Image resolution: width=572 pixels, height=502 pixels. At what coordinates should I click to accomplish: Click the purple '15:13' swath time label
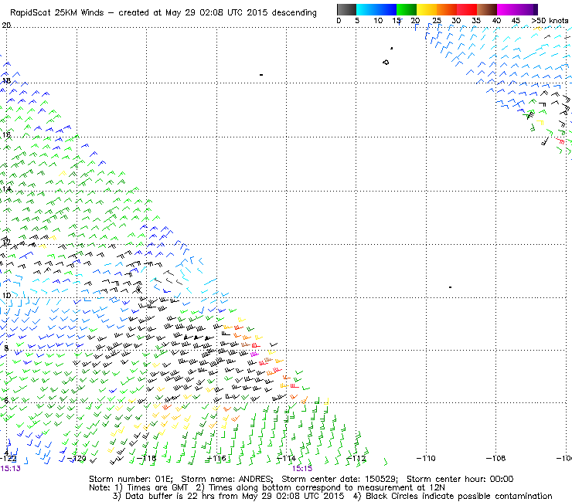click(10, 469)
